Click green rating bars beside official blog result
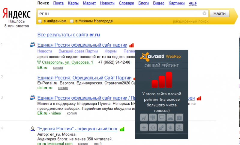 tap(122, 129)
